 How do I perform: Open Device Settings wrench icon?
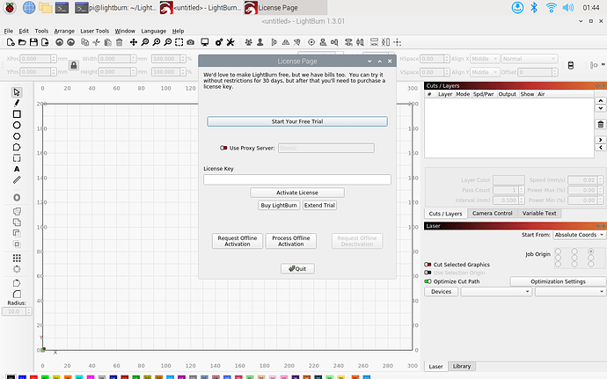click(x=230, y=42)
